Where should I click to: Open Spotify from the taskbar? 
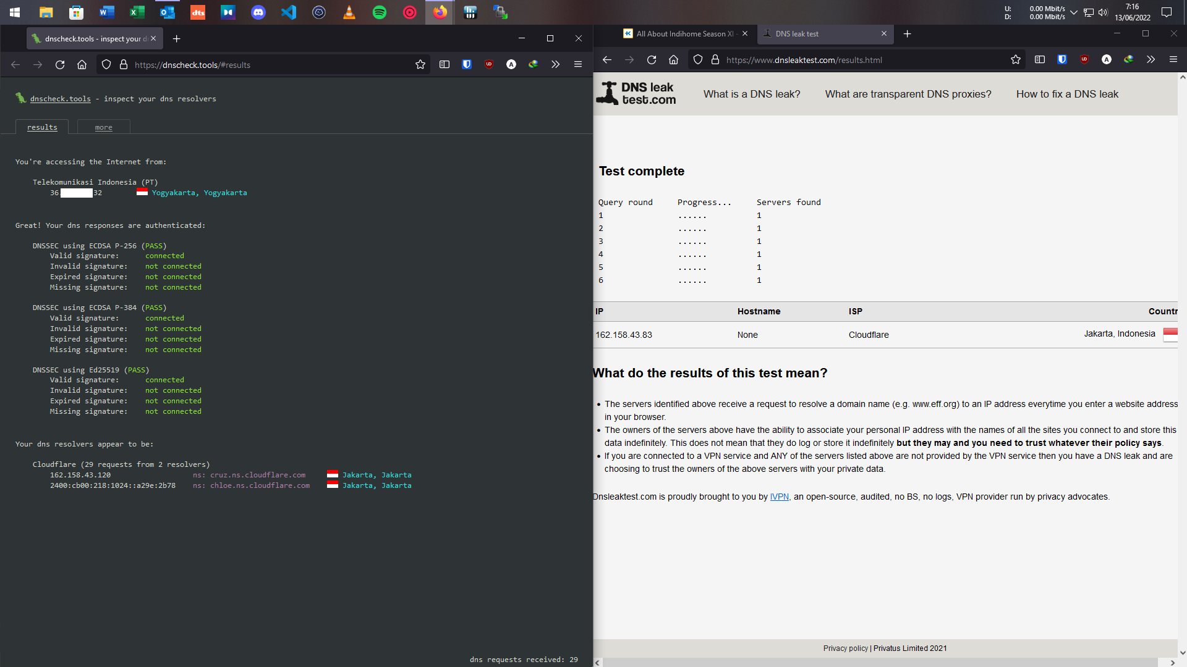[379, 12]
